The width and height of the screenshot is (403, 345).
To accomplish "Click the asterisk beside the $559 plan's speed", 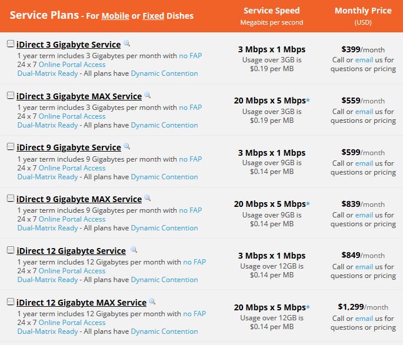I will (308, 101).
